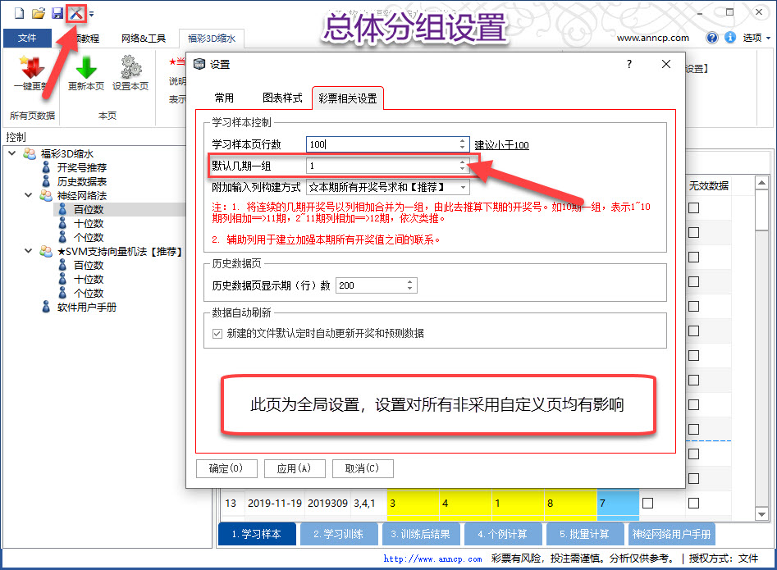This screenshot has height=570, width=777.
Task: Select 十位数 under 神经网络法
Action: coord(89,223)
